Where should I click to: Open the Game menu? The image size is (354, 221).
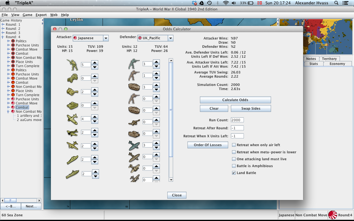click(x=27, y=15)
